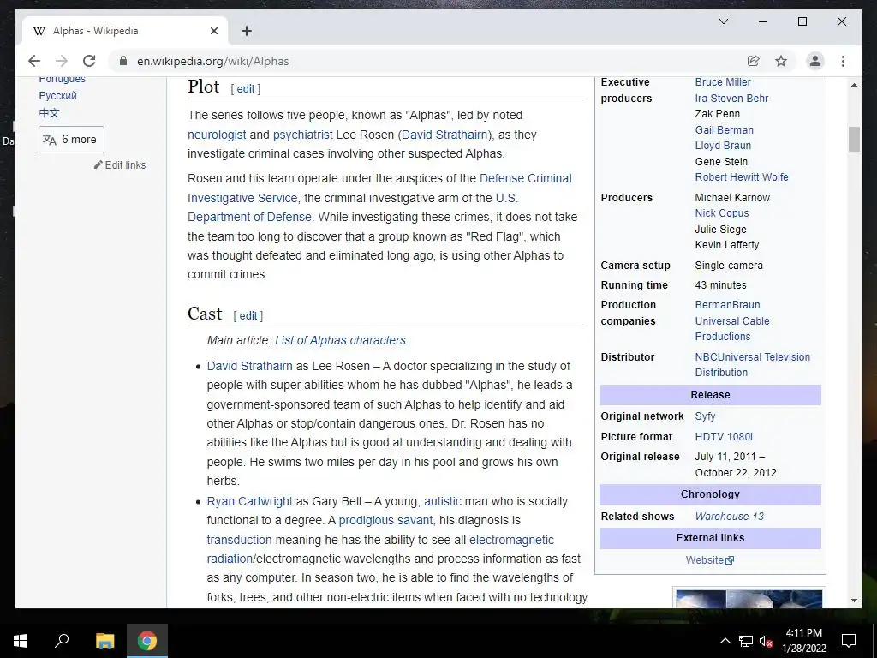The width and height of the screenshot is (877, 658).
Task: Switch to Русский language version
Action: point(57,96)
